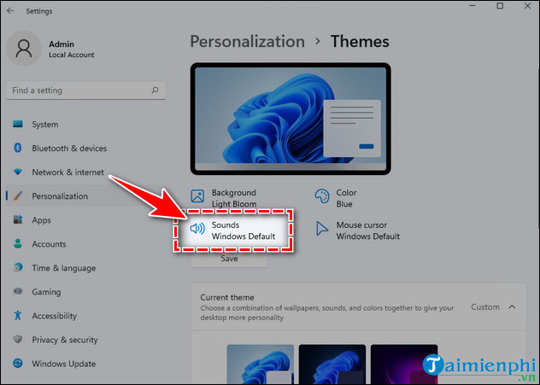Go to Accessibility settings
This screenshot has width=540, height=385.
pyautogui.click(x=85, y=316)
